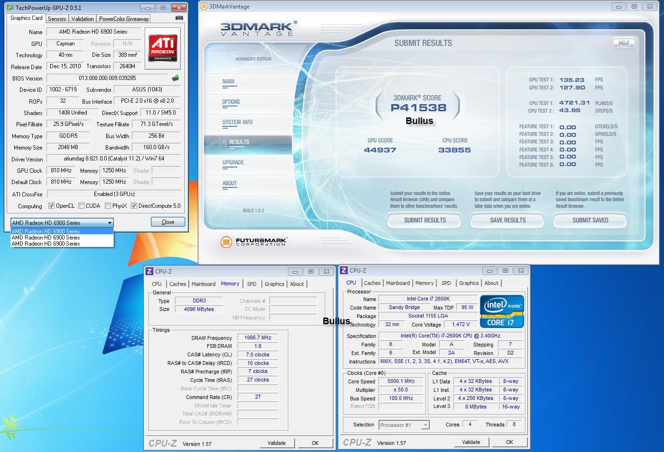Screen dimensions: 664x452
Task: Open the Graphics tab in right CPU-Z window
Action: point(469,283)
